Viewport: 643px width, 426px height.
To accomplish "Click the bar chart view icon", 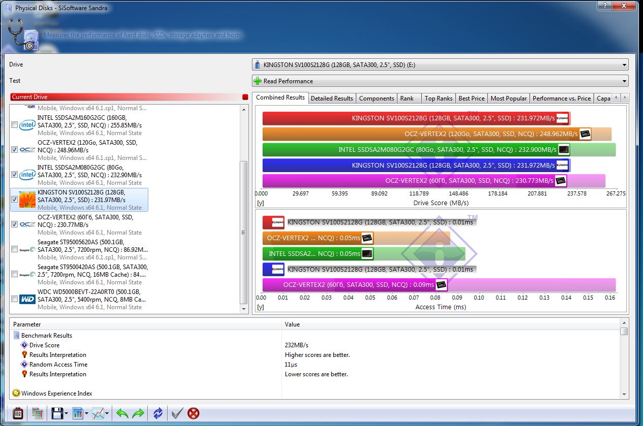I will point(78,413).
